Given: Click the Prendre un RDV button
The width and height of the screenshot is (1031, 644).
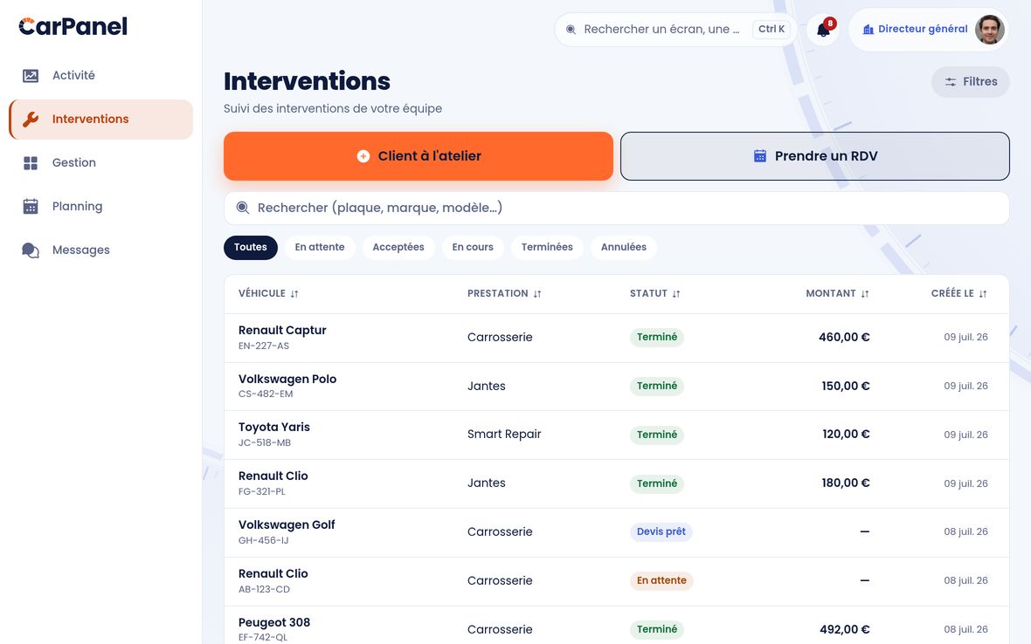Looking at the screenshot, I should click(x=814, y=156).
